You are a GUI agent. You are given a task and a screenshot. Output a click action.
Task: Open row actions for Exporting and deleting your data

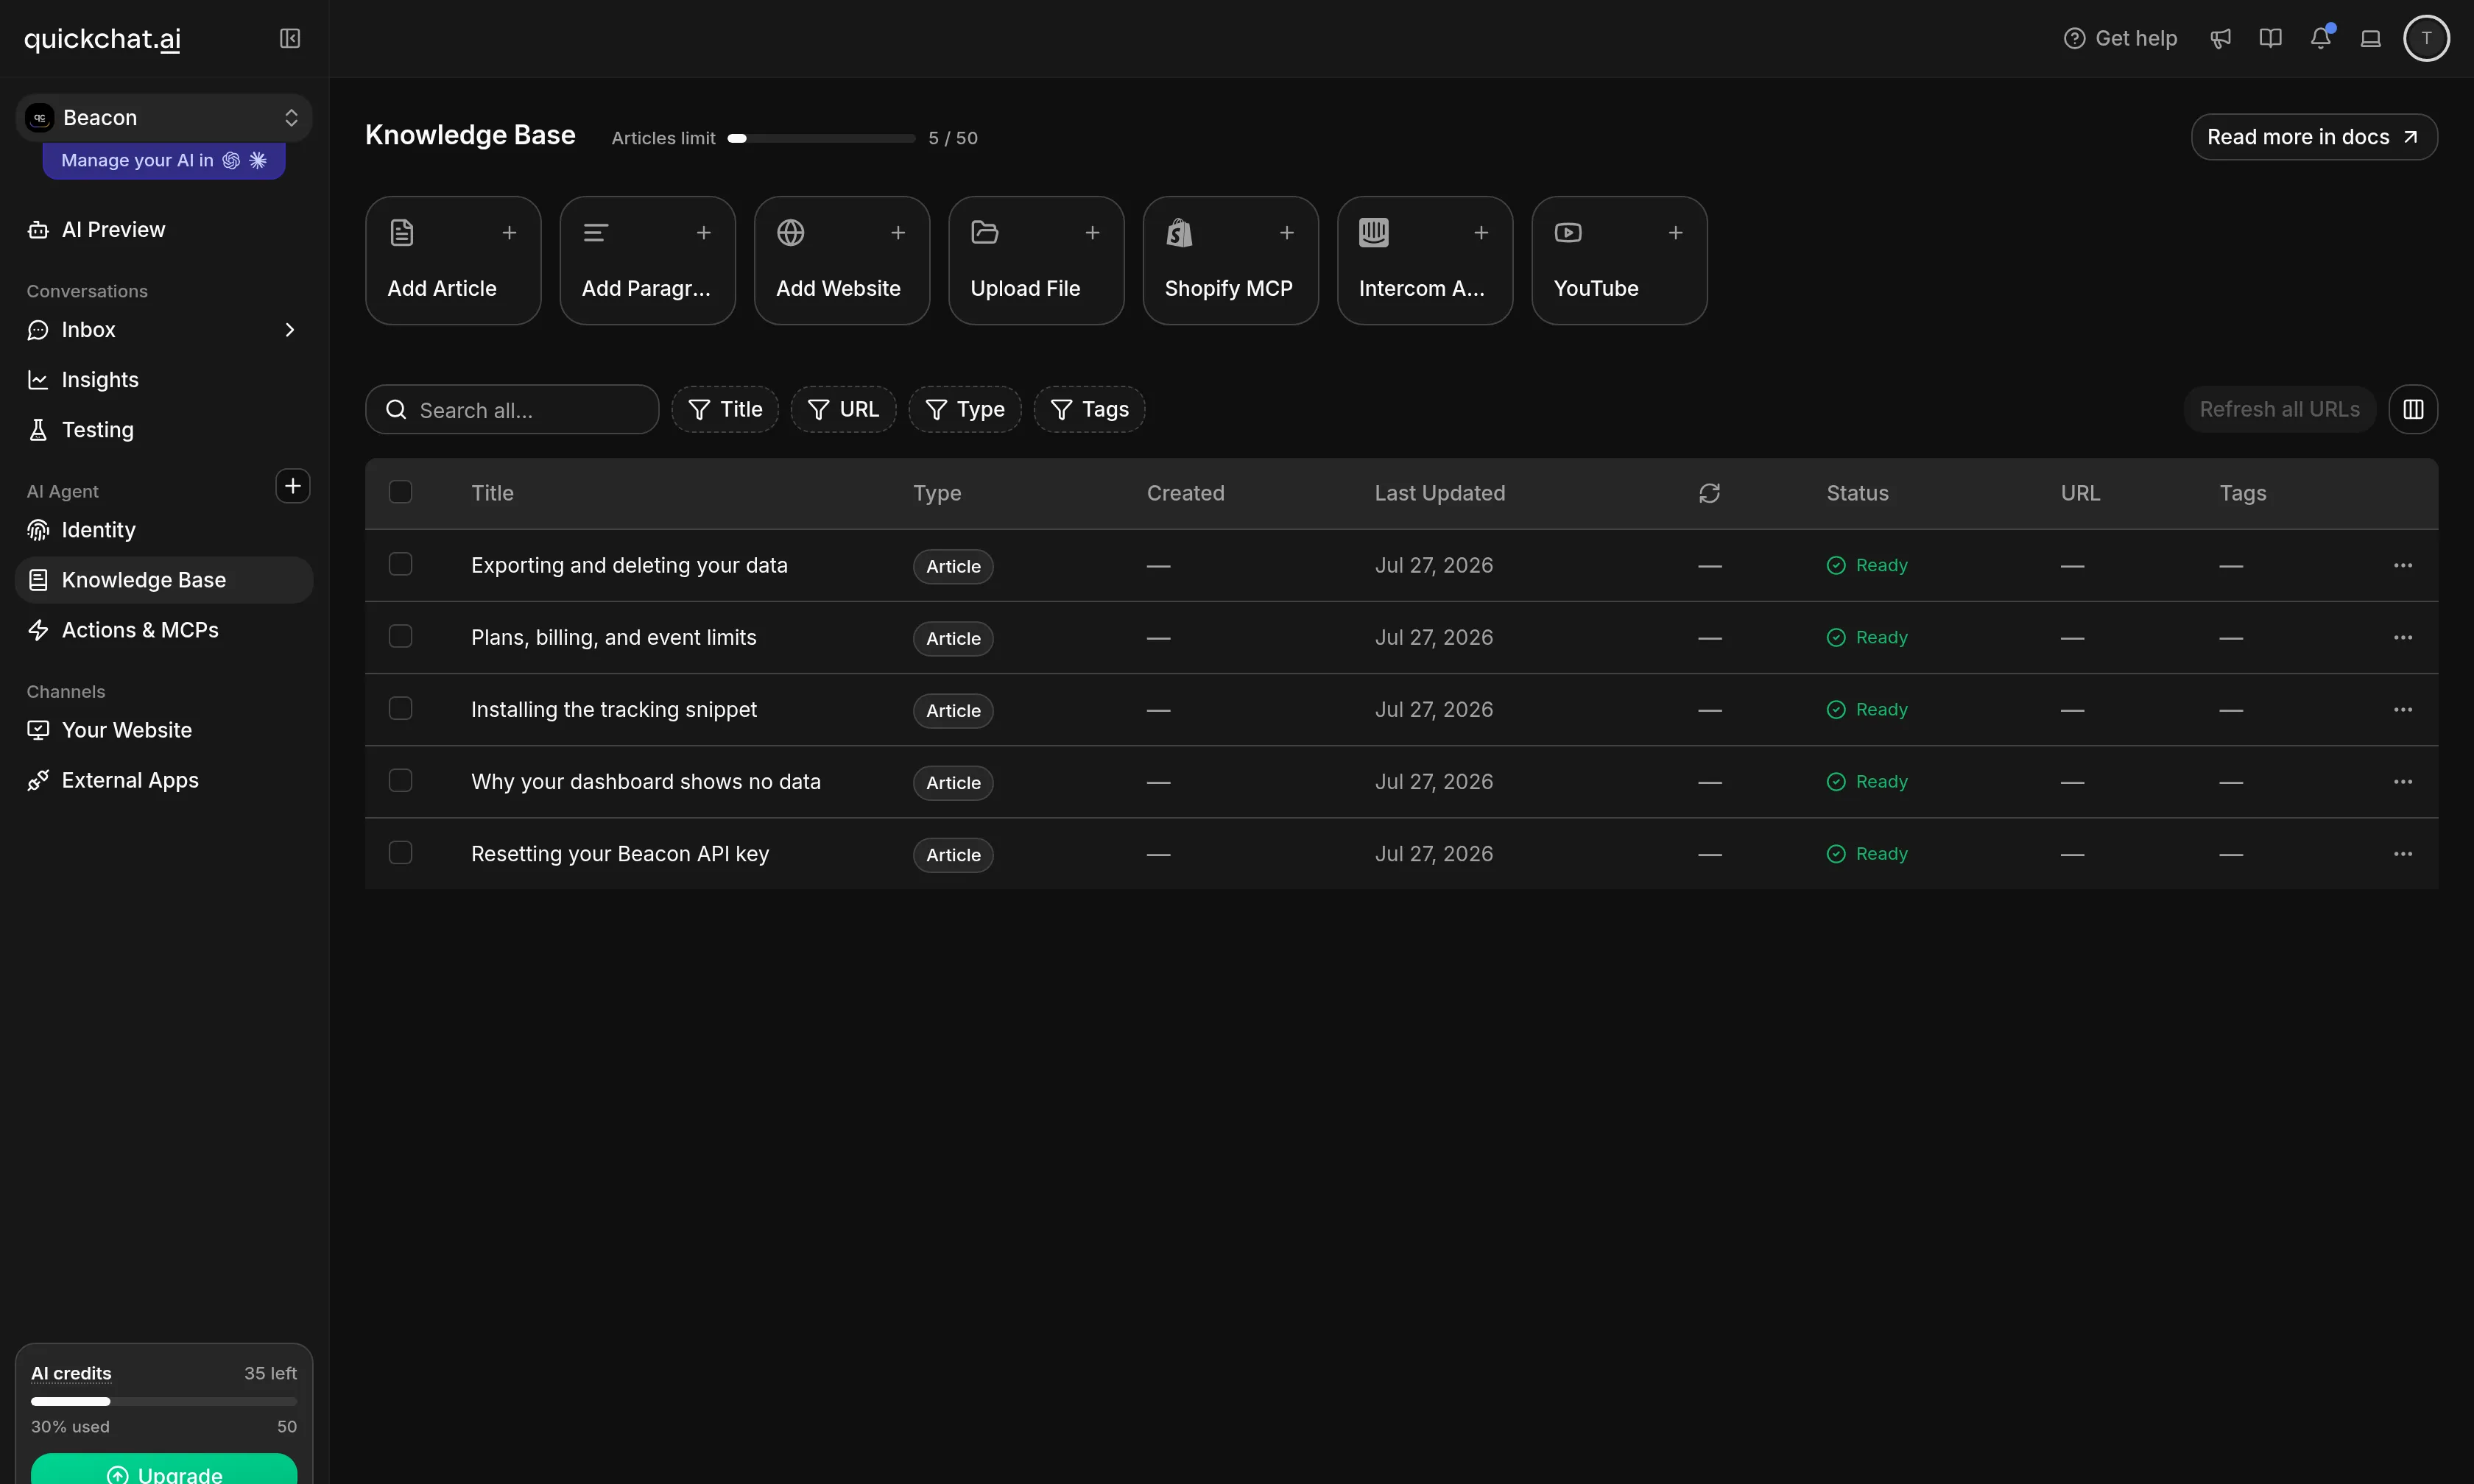point(2403,565)
